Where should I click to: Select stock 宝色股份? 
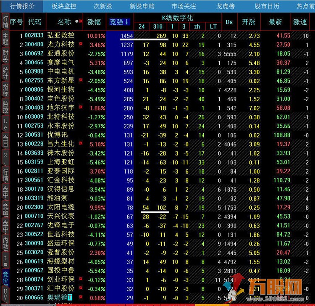tap(61, 99)
